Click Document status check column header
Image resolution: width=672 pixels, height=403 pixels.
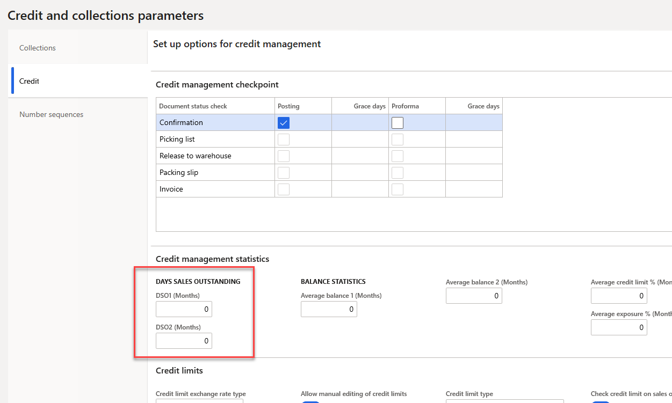click(x=193, y=106)
